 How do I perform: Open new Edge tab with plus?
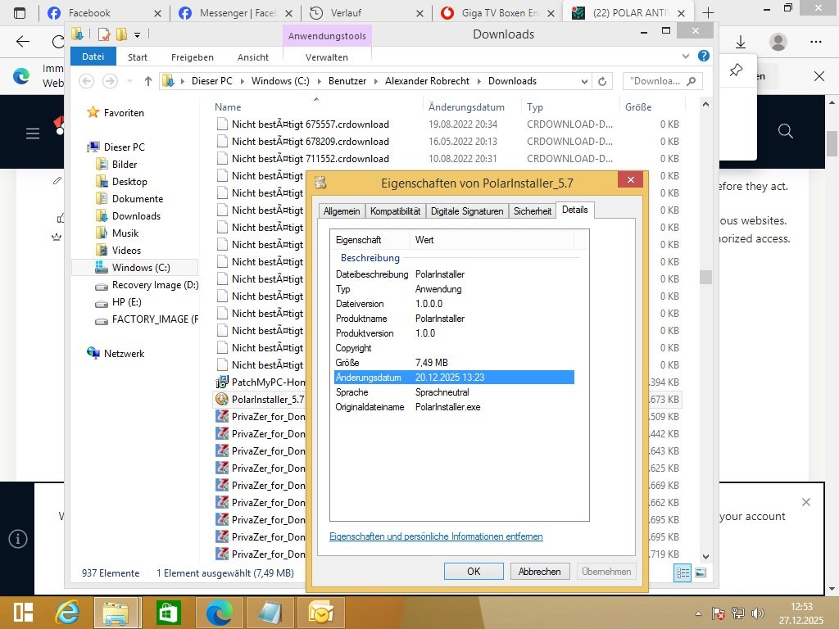[x=708, y=13]
